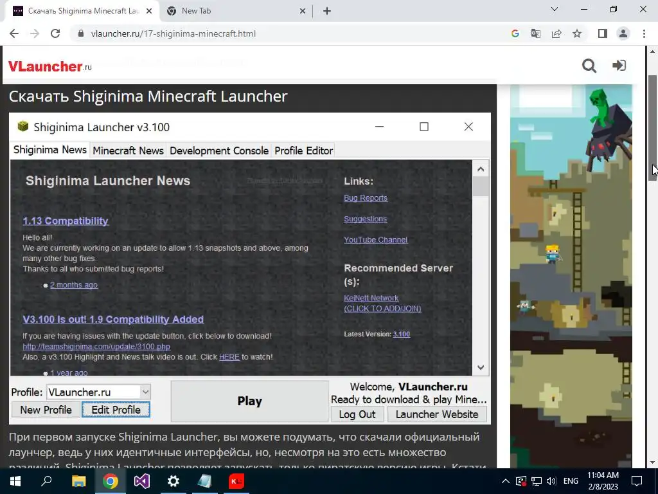Viewport: 658px width, 494px height.
Task: Open the Windows Start menu
Action: click(15, 481)
